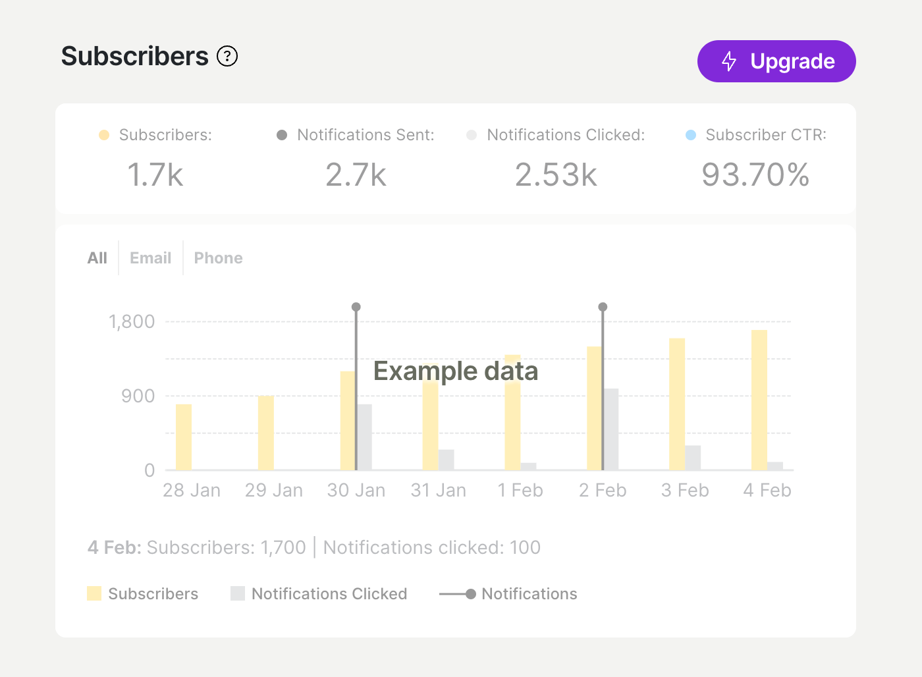Viewport: 922px width, 677px height.
Task: Click the question mark help icon beside Subscribers
Action: [x=227, y=56]
